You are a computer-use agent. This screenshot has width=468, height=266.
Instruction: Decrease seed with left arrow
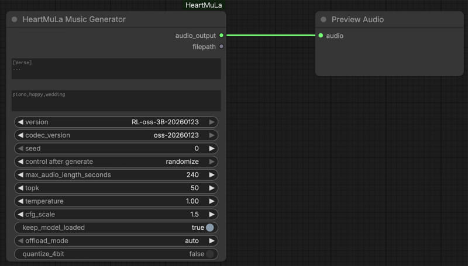click(x=20, y=148)
